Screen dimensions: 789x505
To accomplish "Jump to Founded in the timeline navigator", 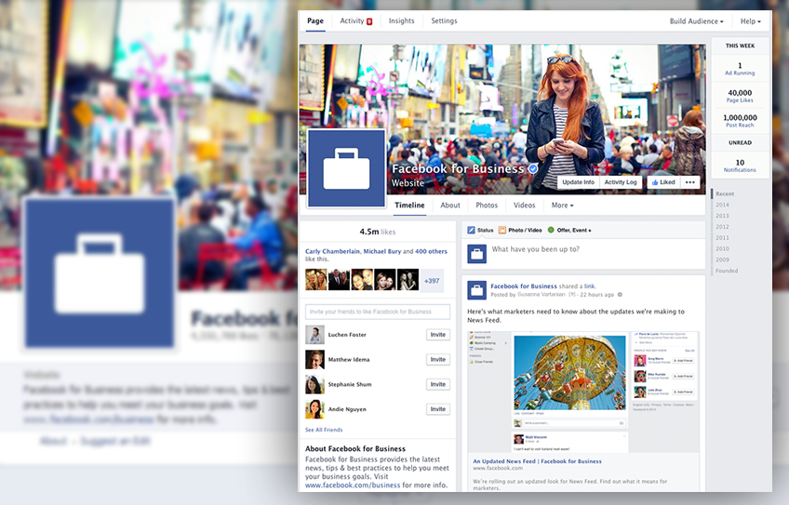I will (727, 271).
